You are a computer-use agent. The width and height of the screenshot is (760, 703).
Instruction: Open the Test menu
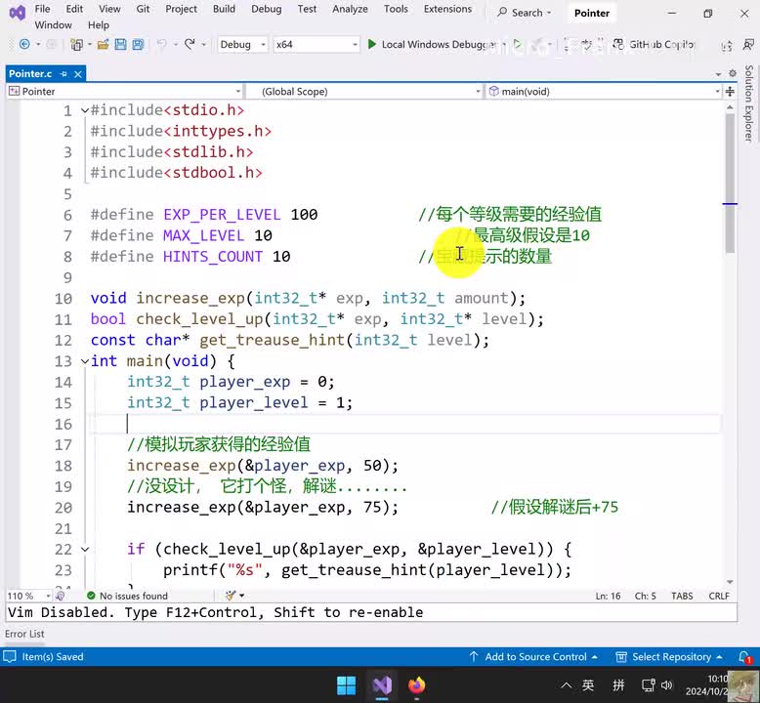(x=307, y=9)
